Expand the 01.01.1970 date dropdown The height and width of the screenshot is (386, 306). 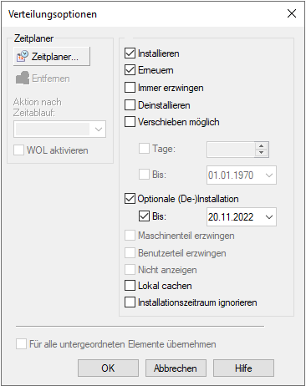[269, 175]
